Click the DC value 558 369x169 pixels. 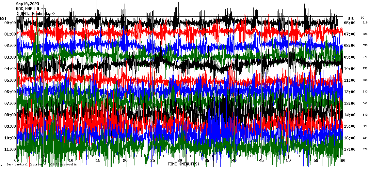coord(365,46)
